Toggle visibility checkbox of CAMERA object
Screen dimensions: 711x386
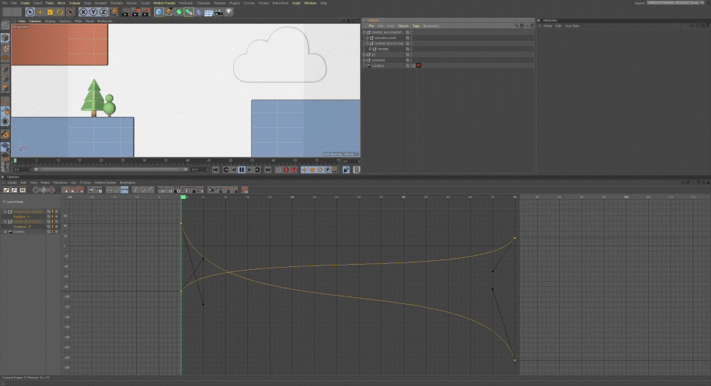coord(407,65)
